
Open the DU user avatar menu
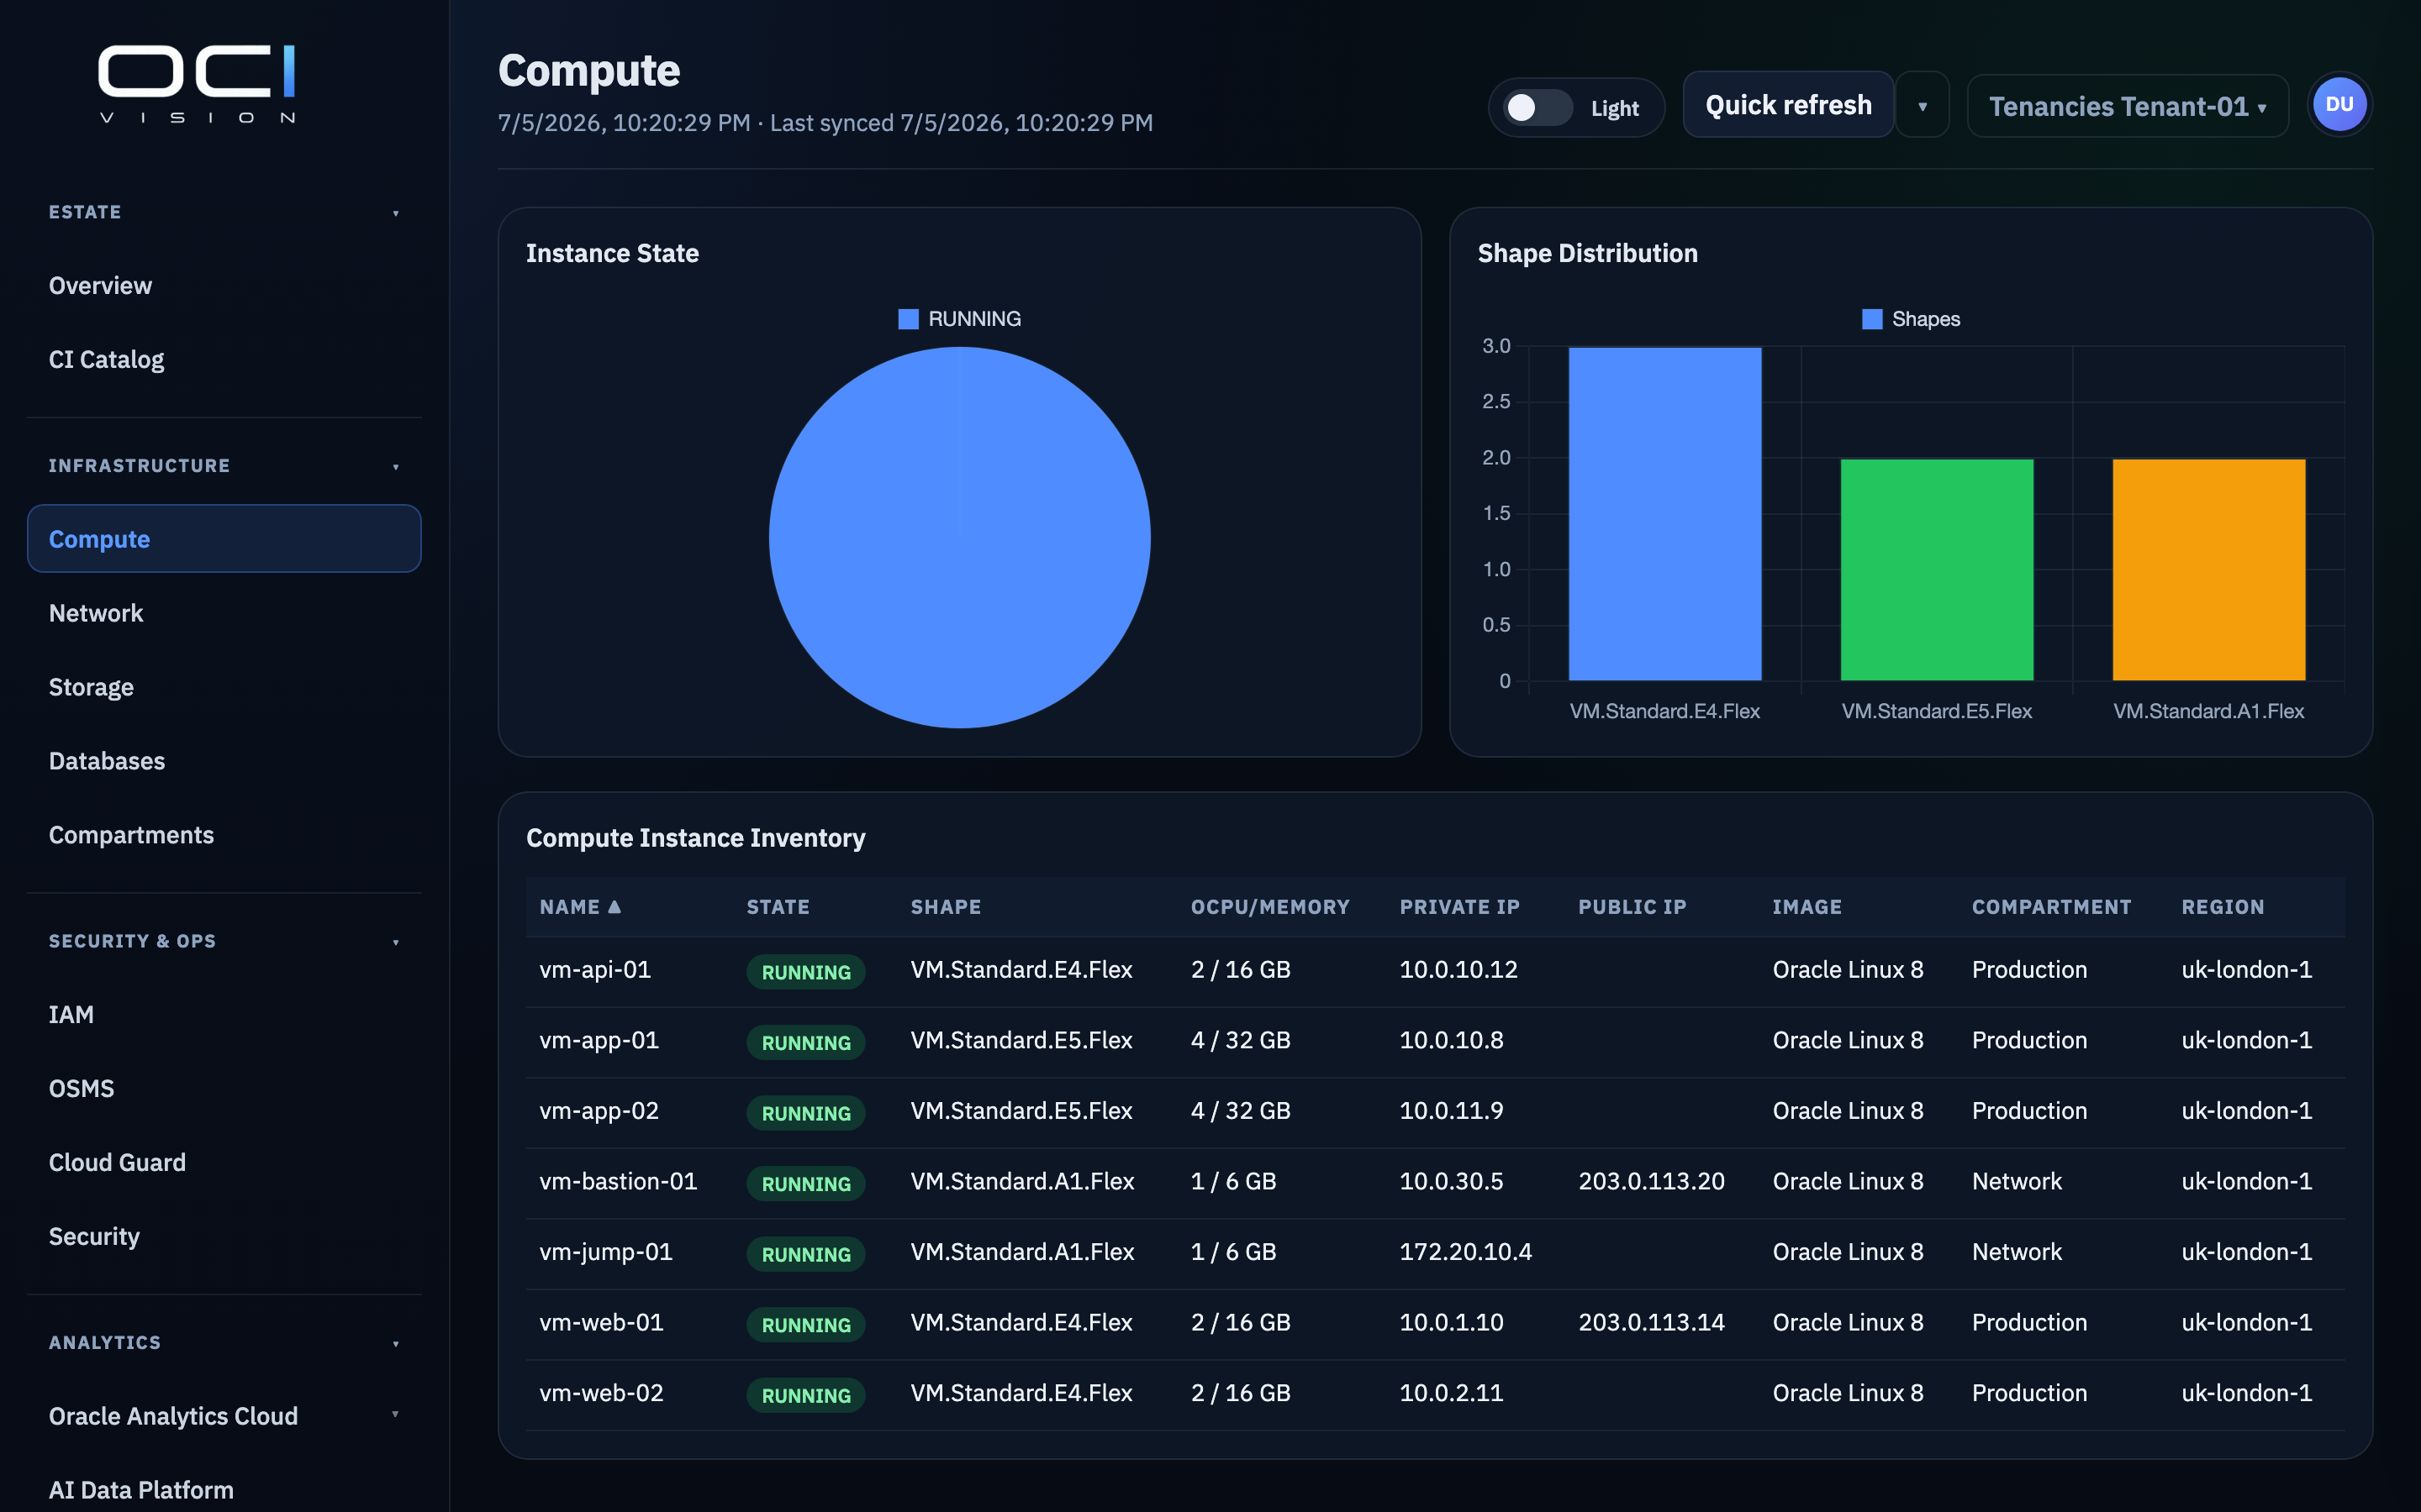(2339, 105)
